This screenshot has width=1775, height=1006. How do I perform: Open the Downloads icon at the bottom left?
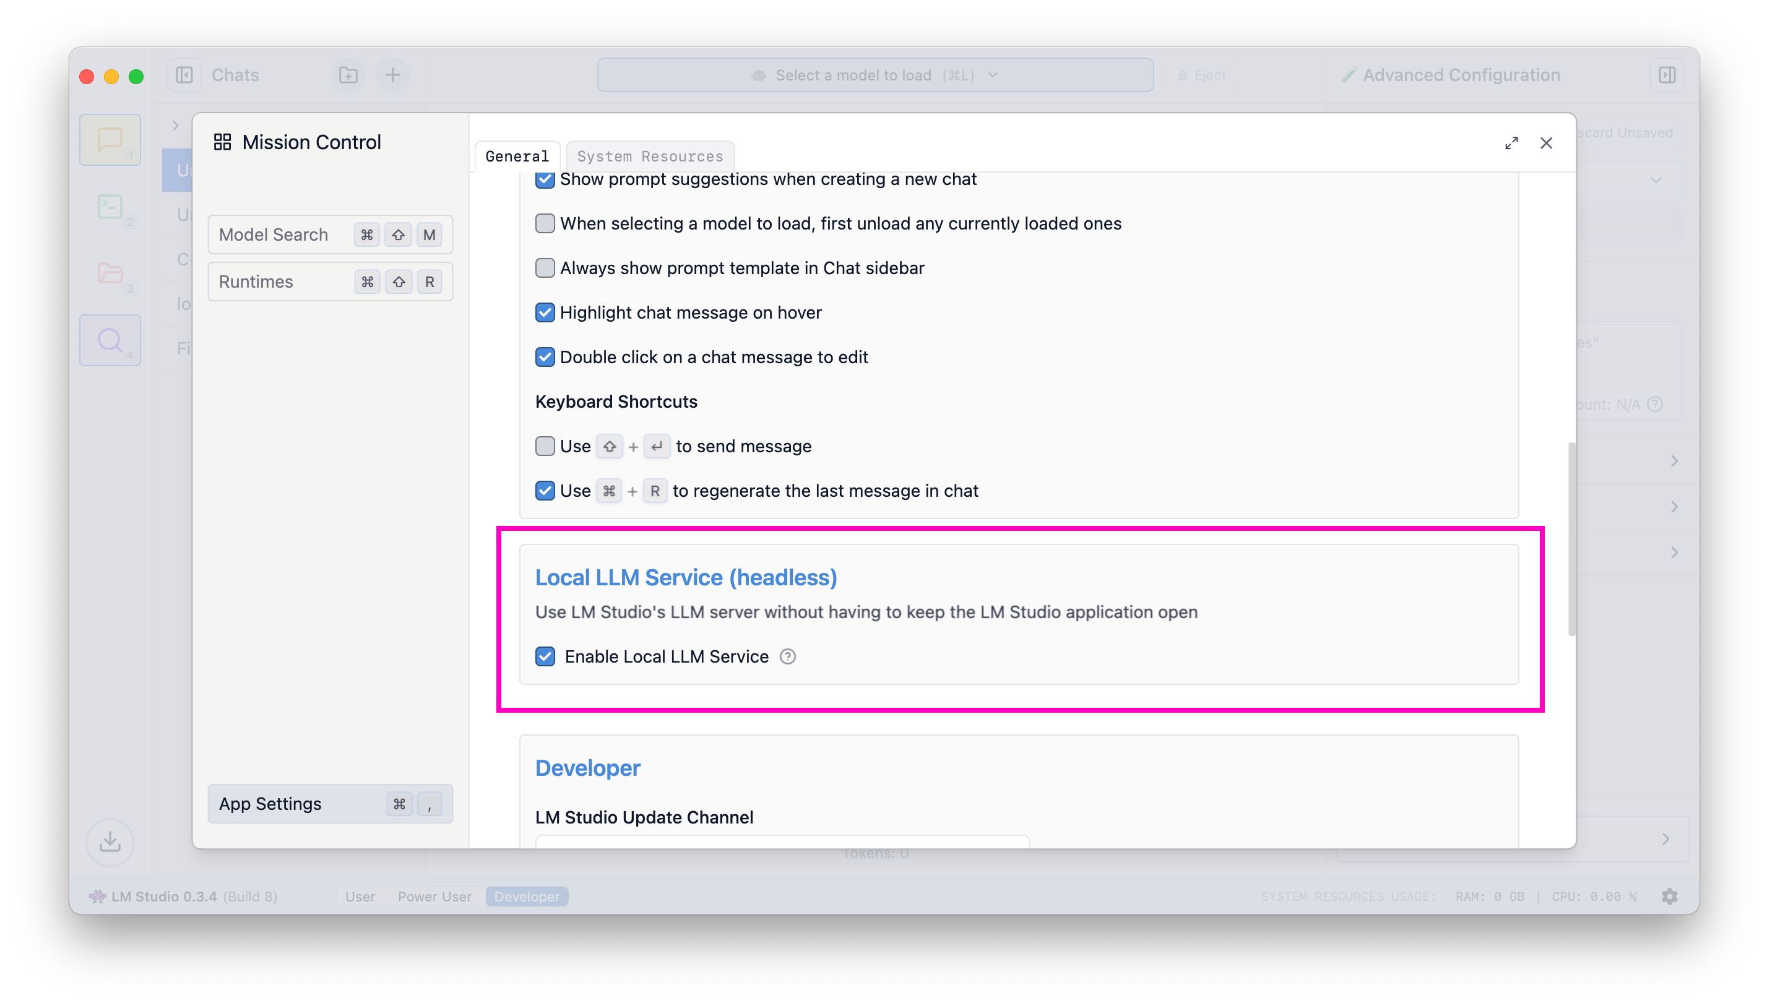click(x=110, y=841)
